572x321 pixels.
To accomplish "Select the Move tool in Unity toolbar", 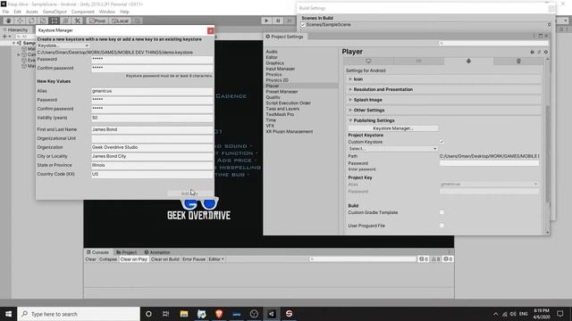I will tap(20, 21).
